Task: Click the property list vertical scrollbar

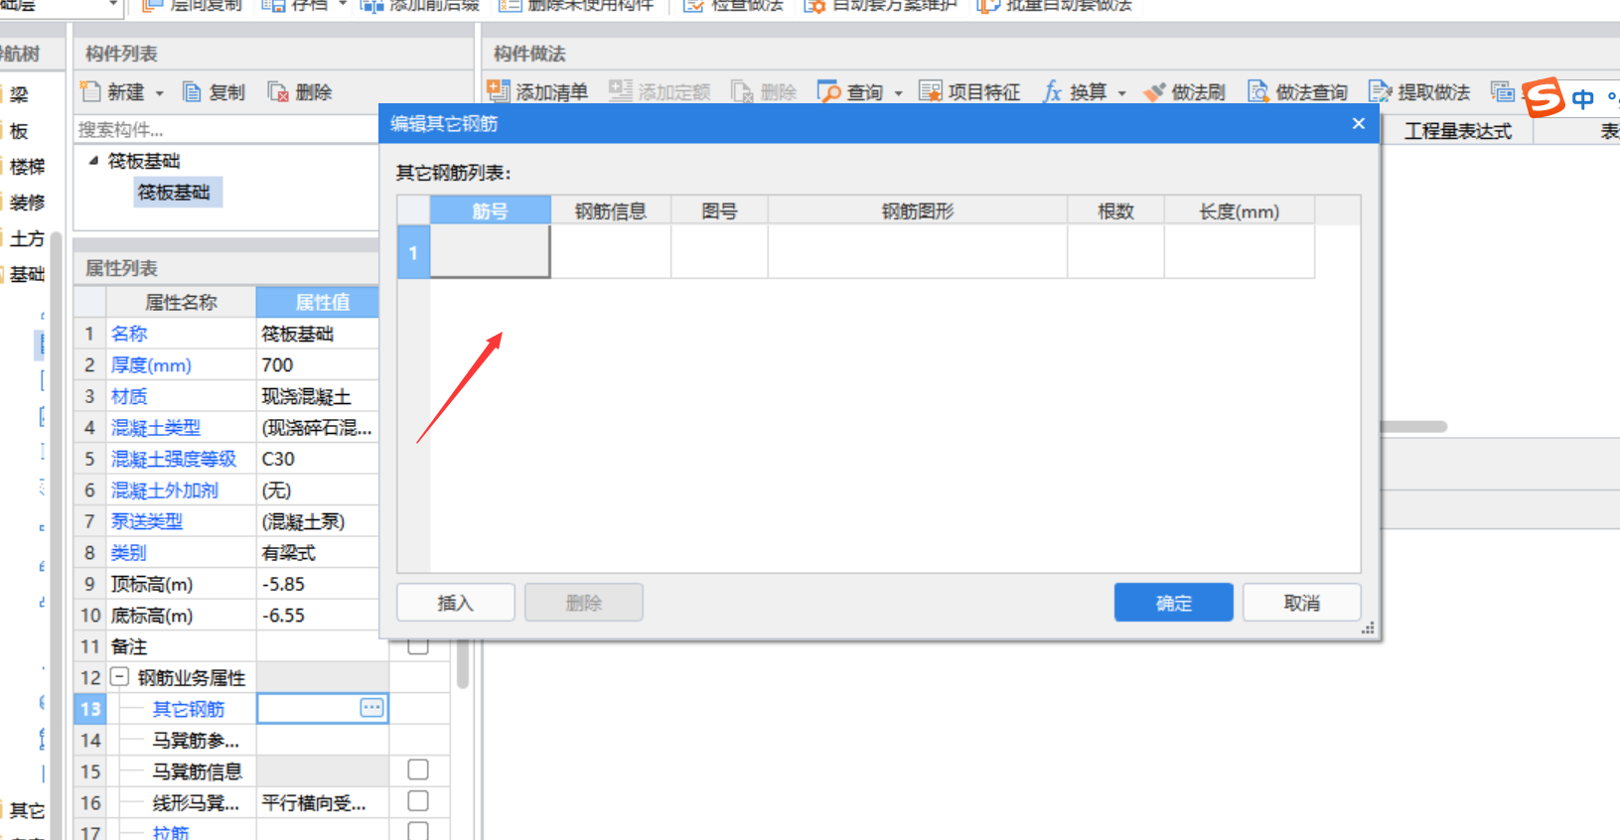Action: point(462,664)
